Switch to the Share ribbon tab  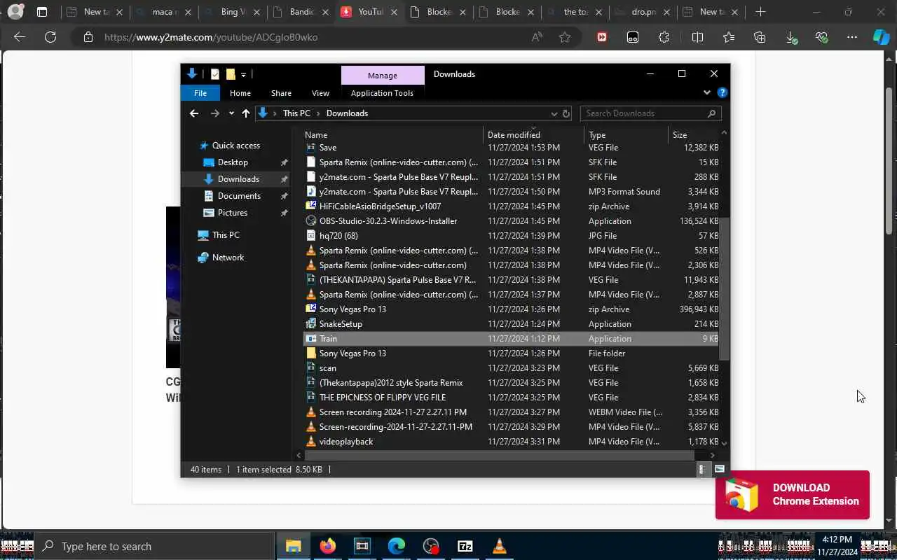pos(281,93)
